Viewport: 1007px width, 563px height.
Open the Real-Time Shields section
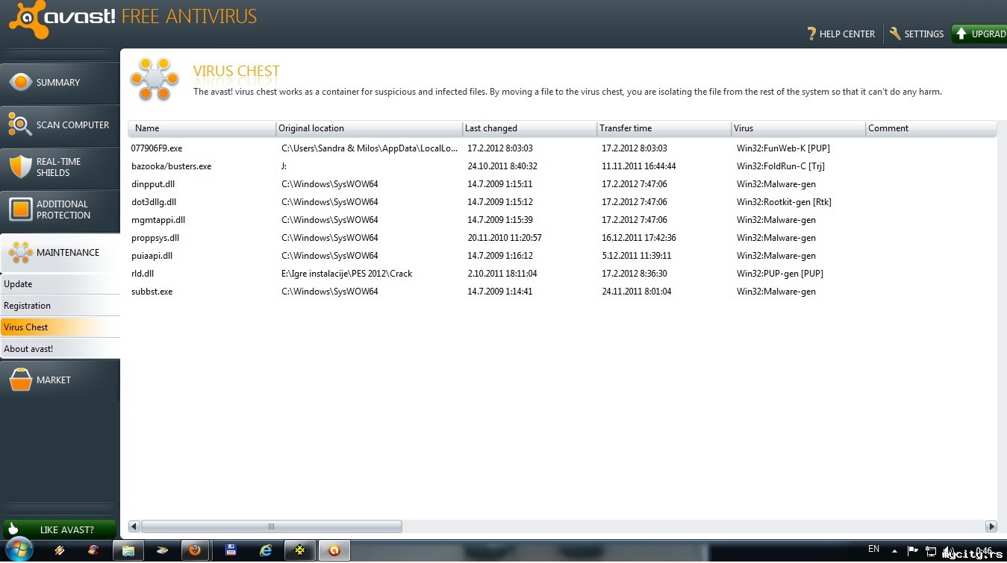tap(60, 167)
